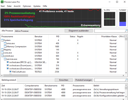Open the Datei menu
Screen dimensions: 128x100
click(x=9, y=6)
